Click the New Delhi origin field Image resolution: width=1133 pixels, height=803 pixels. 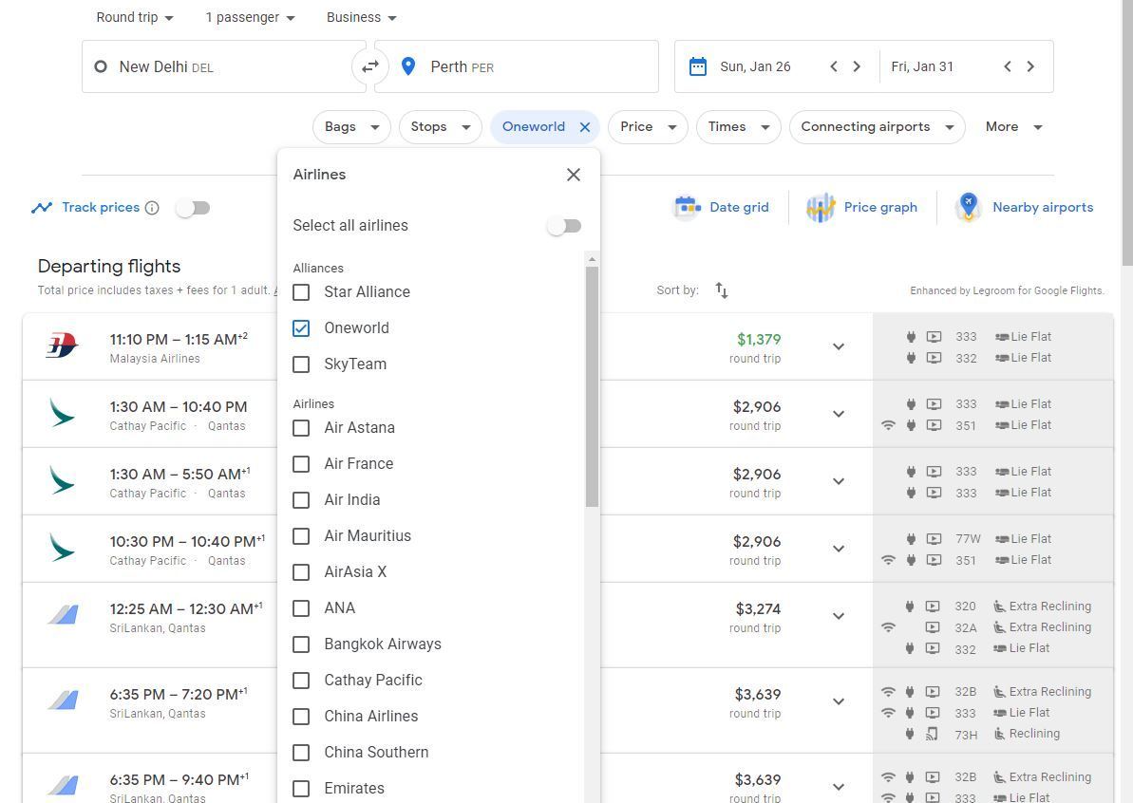[224, 66]
